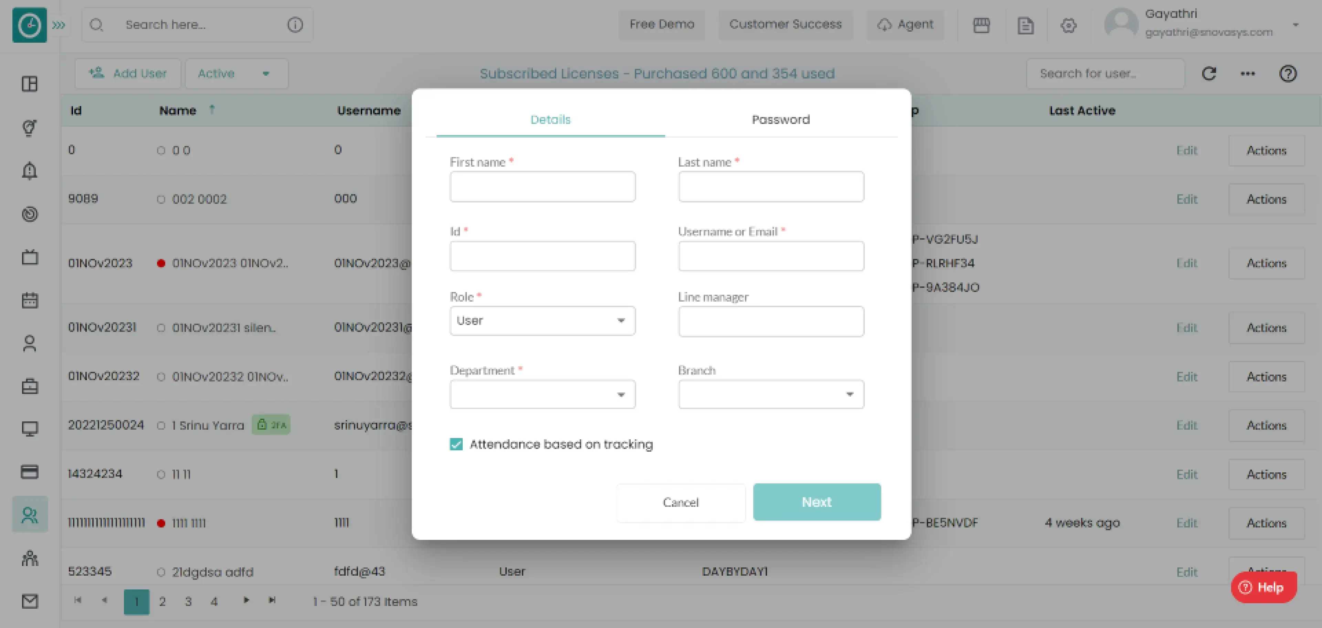Image resolution: width=1322 pixels, height=628 pixels.
Task: Focus the First name field
Action: (x=543, y=187)
